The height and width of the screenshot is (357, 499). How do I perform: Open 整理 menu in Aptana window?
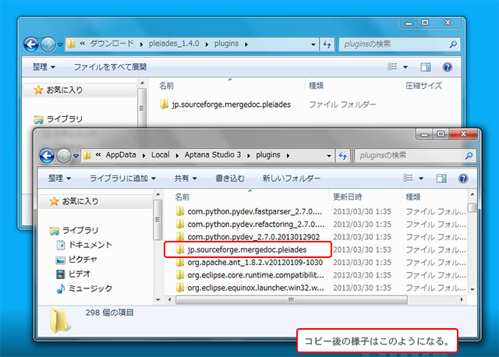[x=59, y=178]
